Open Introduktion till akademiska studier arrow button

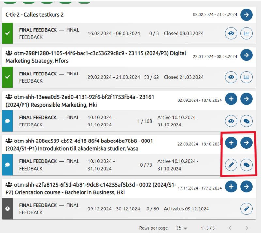coord(246,143)
